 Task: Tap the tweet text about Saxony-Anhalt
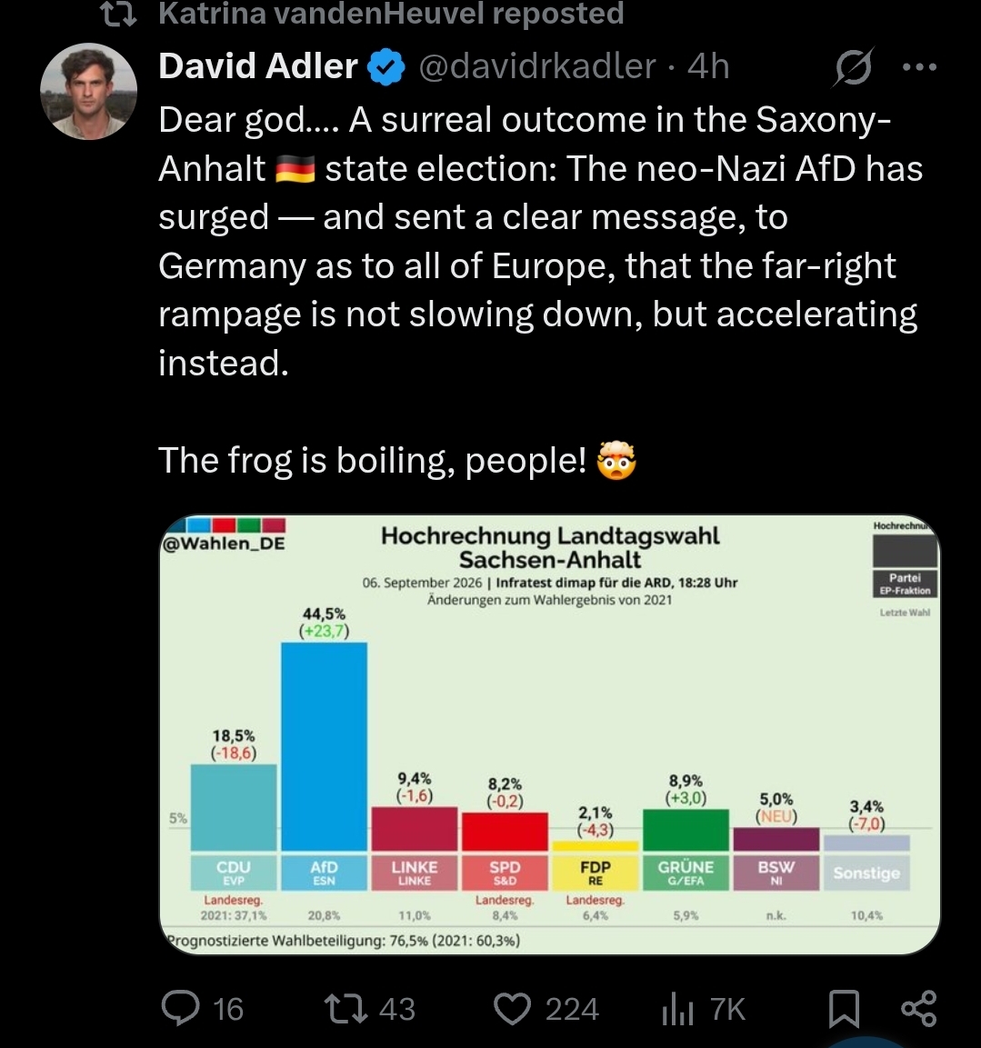[540, 241]
